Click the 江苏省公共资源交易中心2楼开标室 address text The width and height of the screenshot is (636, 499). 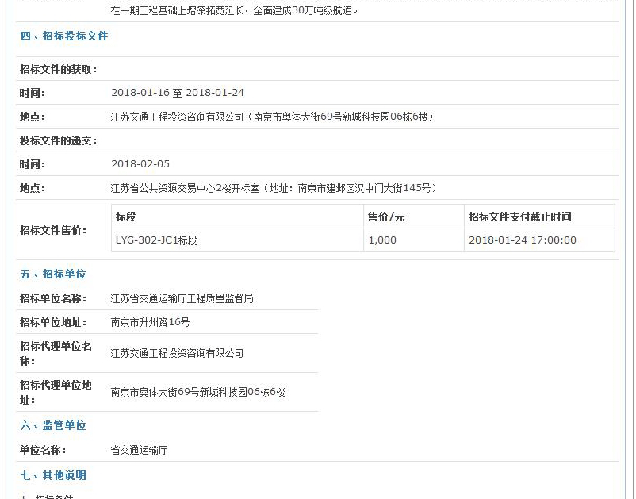click(x=274, y=188)
